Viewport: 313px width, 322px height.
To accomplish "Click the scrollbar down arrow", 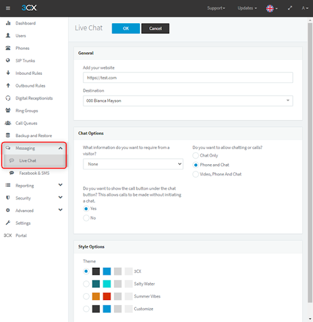I will tap(310, 319).
